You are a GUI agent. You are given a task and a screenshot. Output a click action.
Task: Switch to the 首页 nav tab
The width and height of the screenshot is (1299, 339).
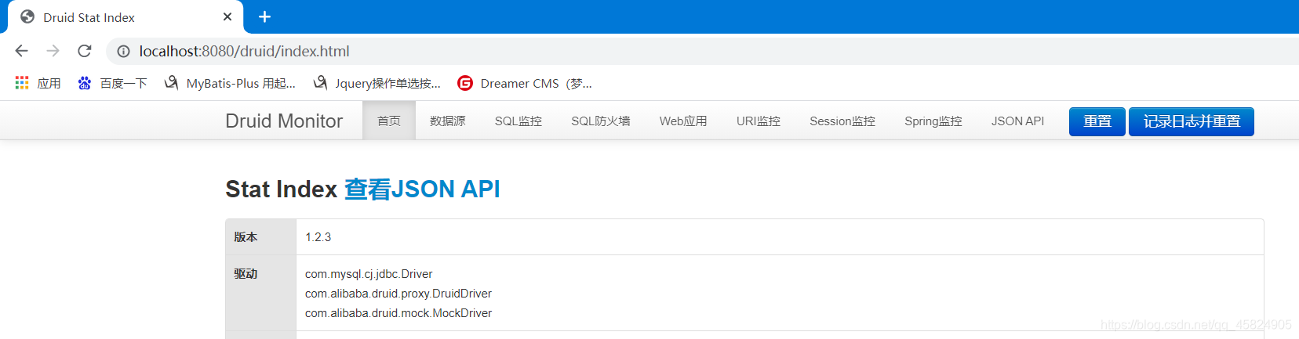click(x=389, y=121)
